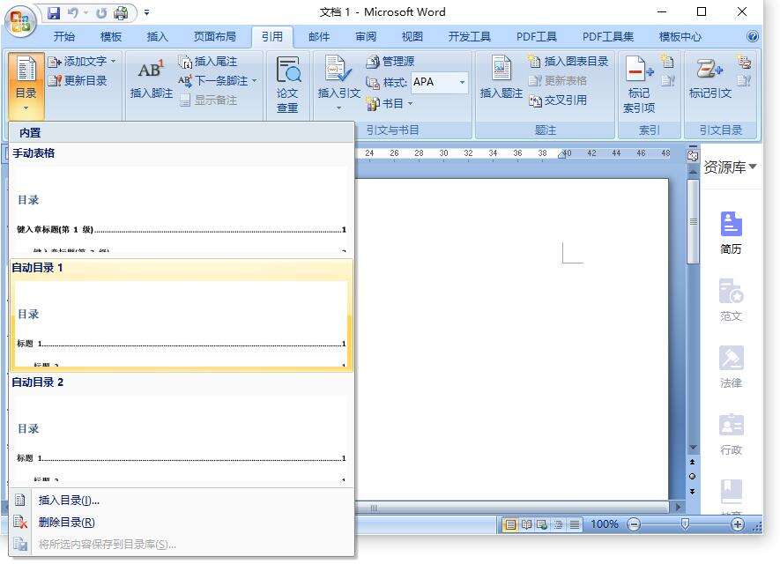
Task: Zoom out with the minus button
Action: (634, 524)
